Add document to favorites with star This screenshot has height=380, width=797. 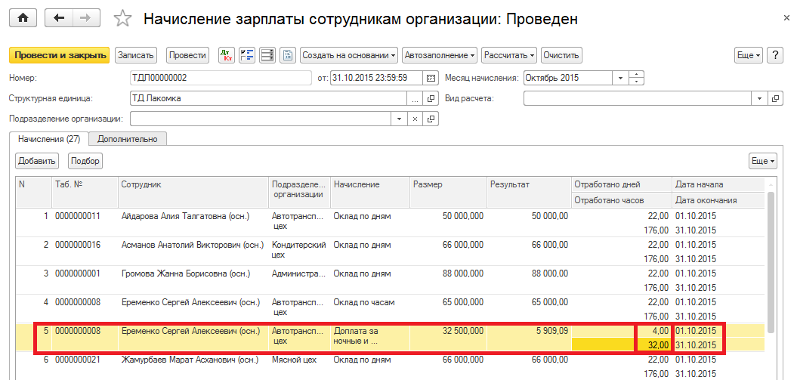pyautogui.click(x=122, y=19)
